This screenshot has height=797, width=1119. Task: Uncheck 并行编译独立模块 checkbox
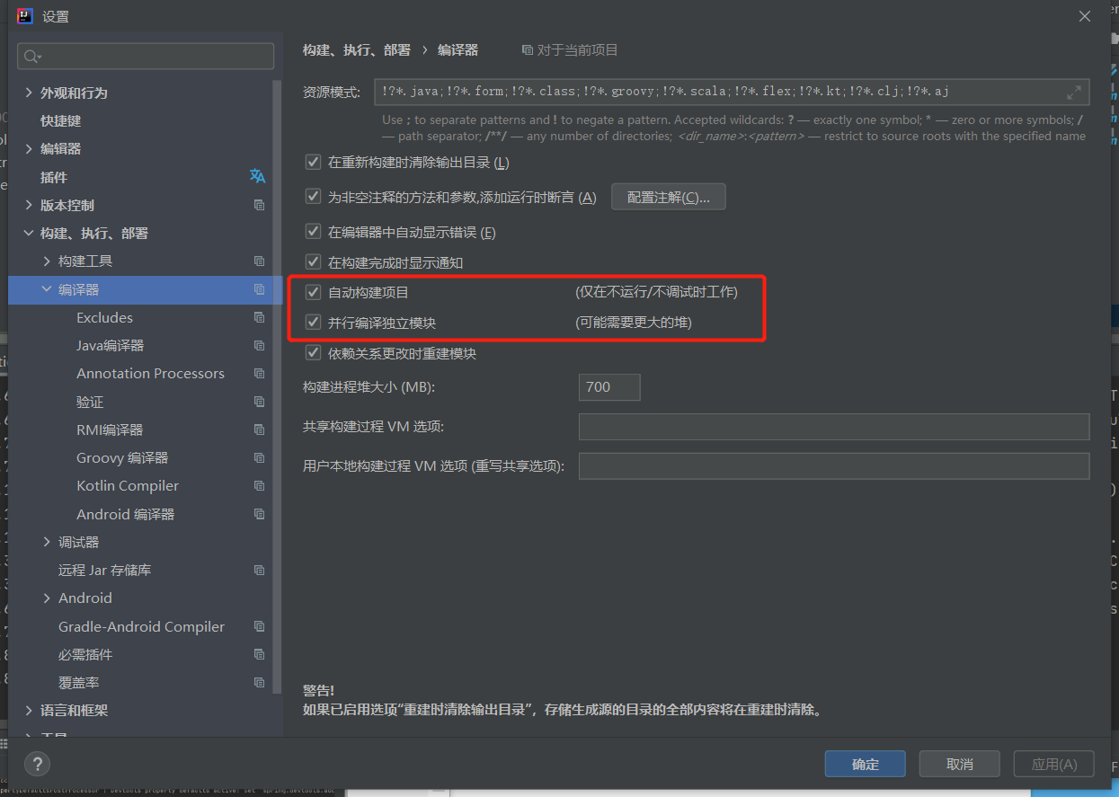[x=313, y=322]
